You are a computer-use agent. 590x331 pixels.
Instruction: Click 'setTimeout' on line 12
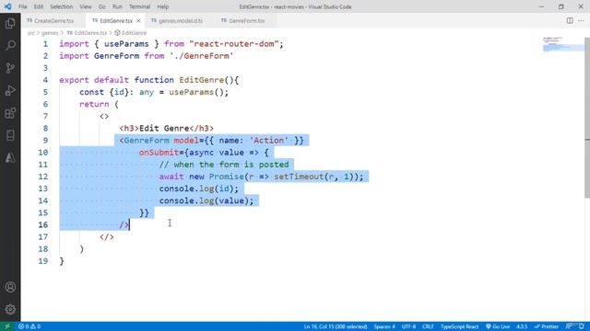(299, 177)
